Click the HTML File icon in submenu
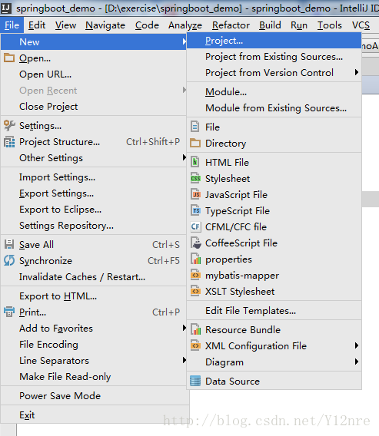The image size is (379, 436). (x=195, y=162)
